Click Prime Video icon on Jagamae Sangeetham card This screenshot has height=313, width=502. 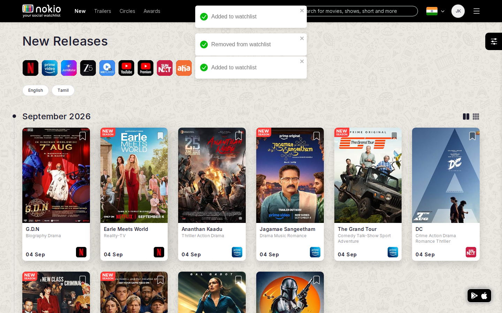pos(315,252)
